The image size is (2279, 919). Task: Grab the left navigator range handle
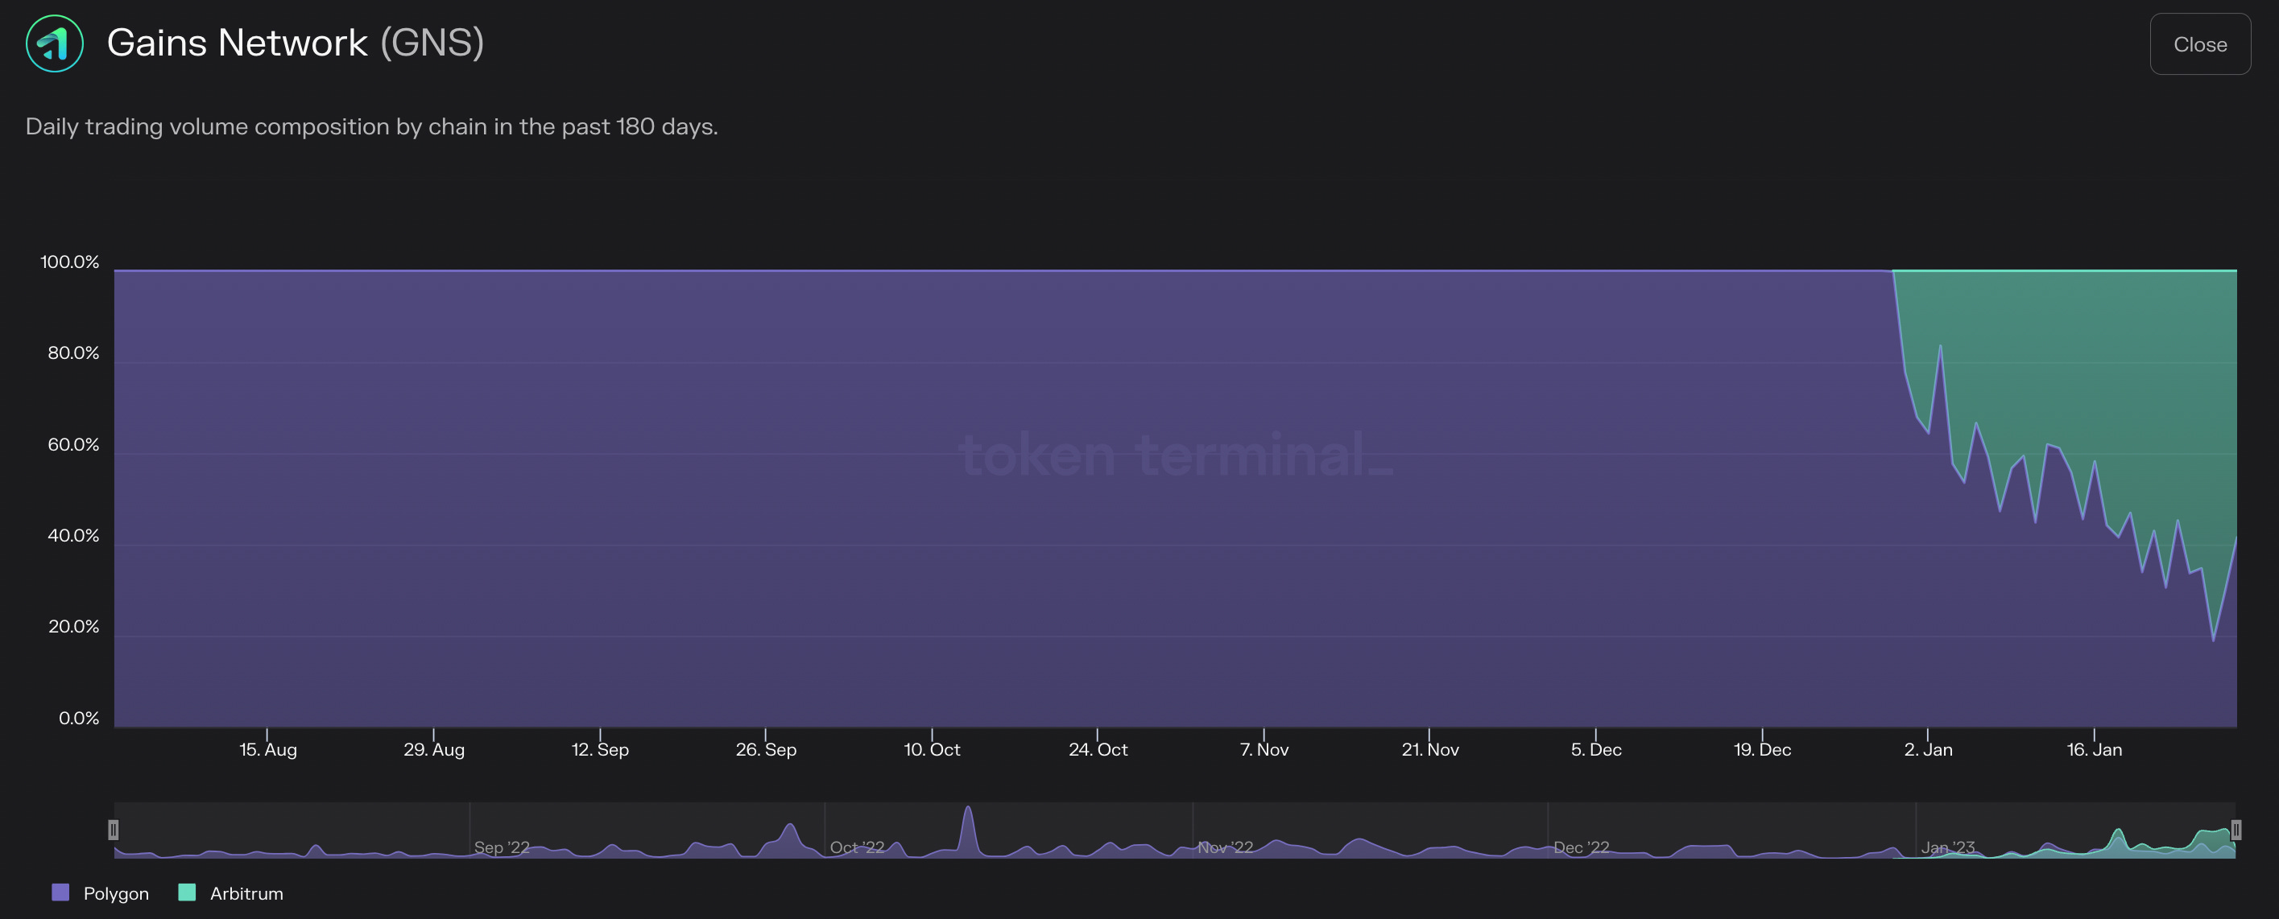[x=114, y=830]
